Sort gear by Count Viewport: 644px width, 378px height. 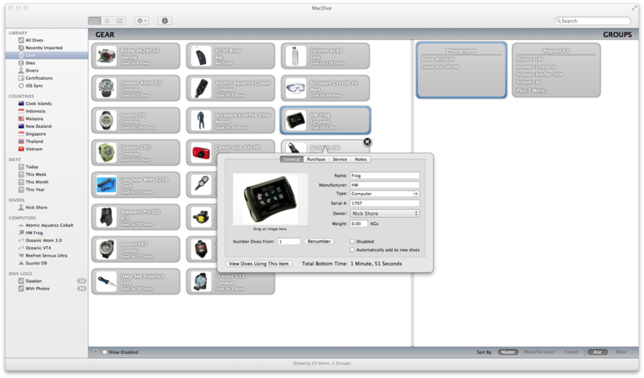click(571, 352)
